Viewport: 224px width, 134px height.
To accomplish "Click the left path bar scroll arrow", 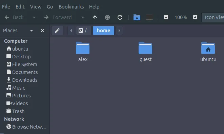I will tap(71, 31).
